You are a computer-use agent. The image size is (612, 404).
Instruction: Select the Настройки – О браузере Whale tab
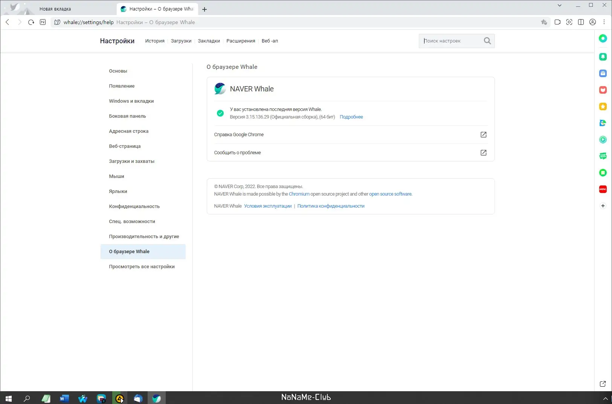(x=157, y=9)
